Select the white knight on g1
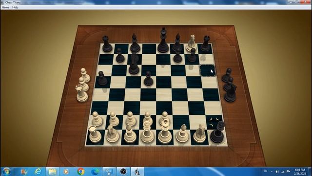Screen dimensions: 312x176 (200, 133)
